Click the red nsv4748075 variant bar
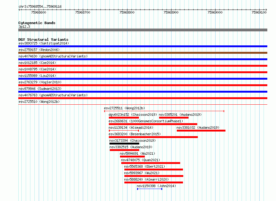 [151, 163]
